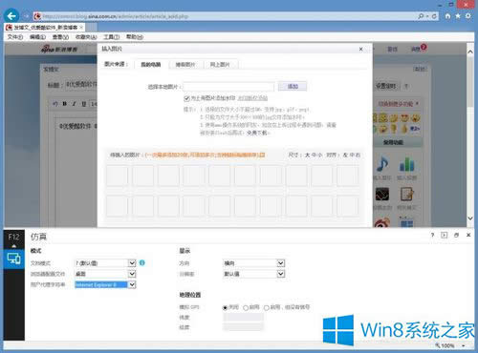The image size is (478, 353).
Task: Open the 编辑(E) menu
Action: click(37, 37)
